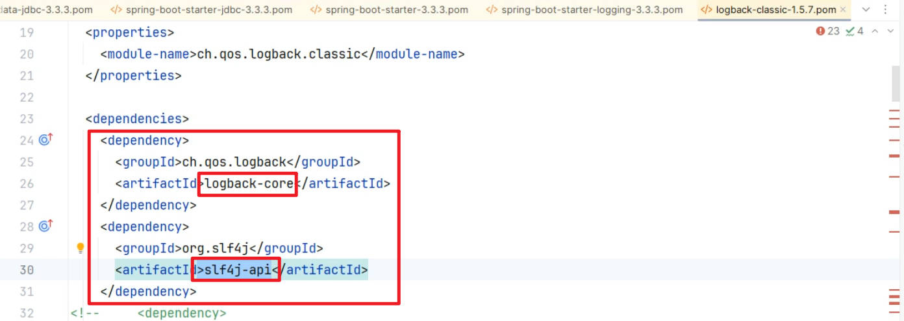
Task: Click the logback-core artifactId text
Action: [x=248, y=184]
